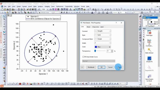
Task: Set column as X designation
Action: coord(128,9)
